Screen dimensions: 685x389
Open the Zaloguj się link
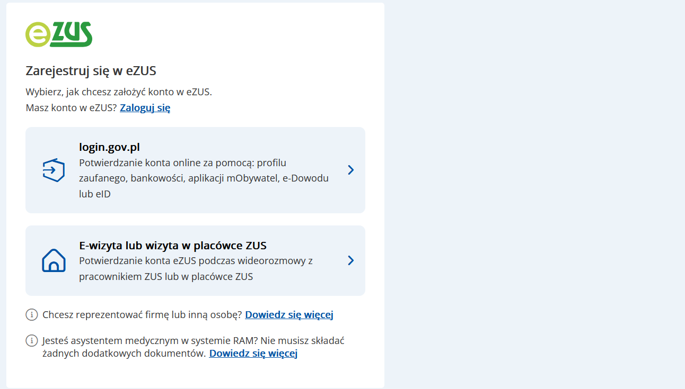(145, 108)
